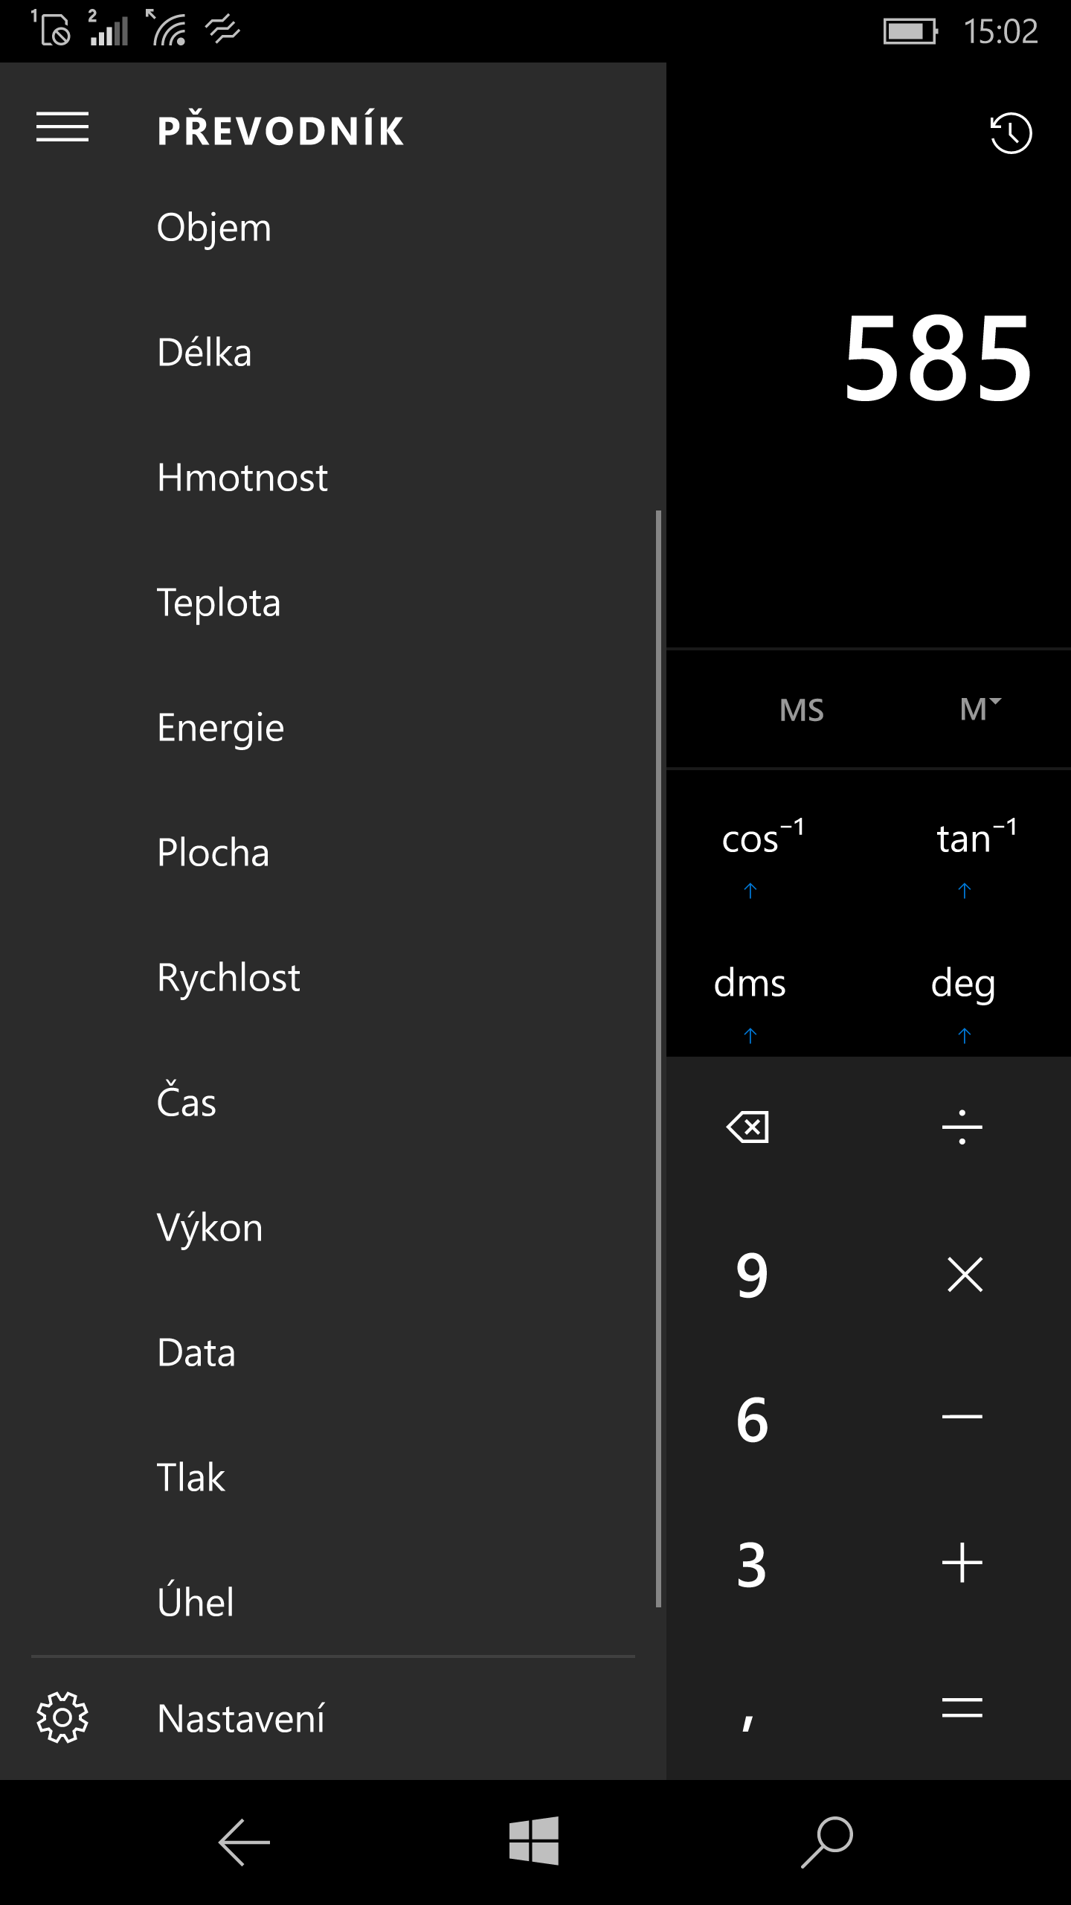
Task: Click the menu list scrollbar
Action: pyautogui.click(x=659, y=1059)
